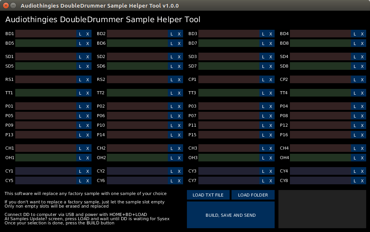The image size is (370, 232).
Task: Clear the TT3 slot with X
Action: 271,93
